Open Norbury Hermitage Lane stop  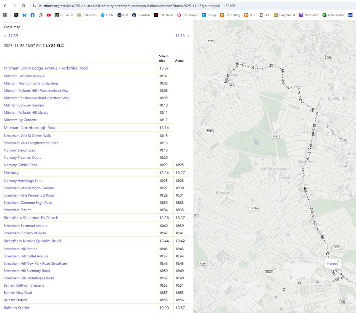coord(23,181)
